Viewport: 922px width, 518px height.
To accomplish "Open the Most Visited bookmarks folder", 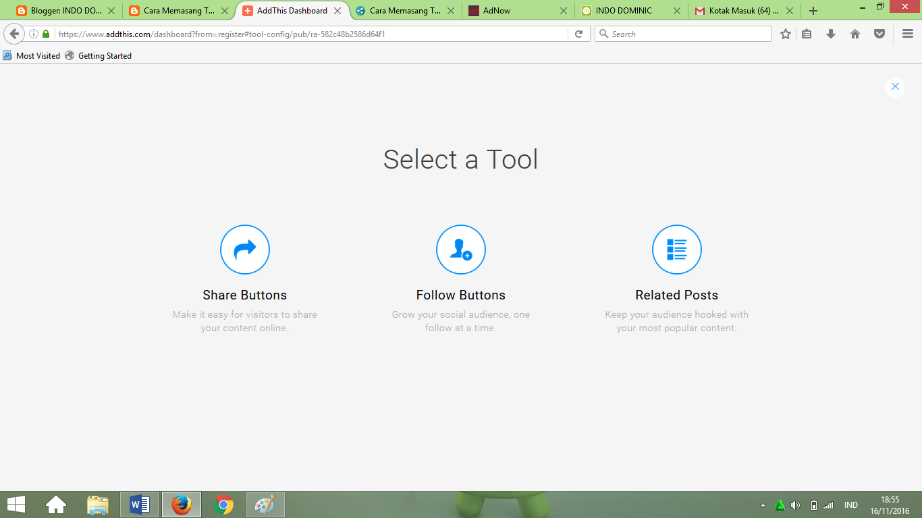I will pos(31,55).
